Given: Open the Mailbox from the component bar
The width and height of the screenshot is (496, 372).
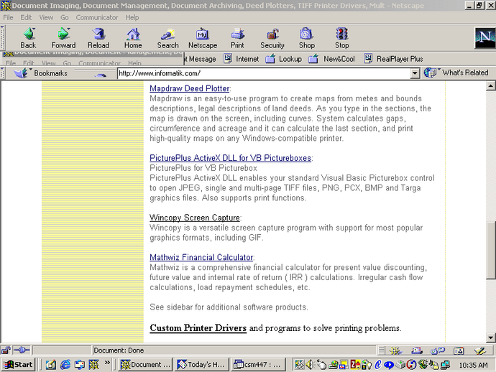Looking at the screenshot, I should point(417,350).
